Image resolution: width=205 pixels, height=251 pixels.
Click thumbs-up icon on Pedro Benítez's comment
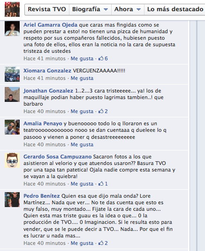101,243
